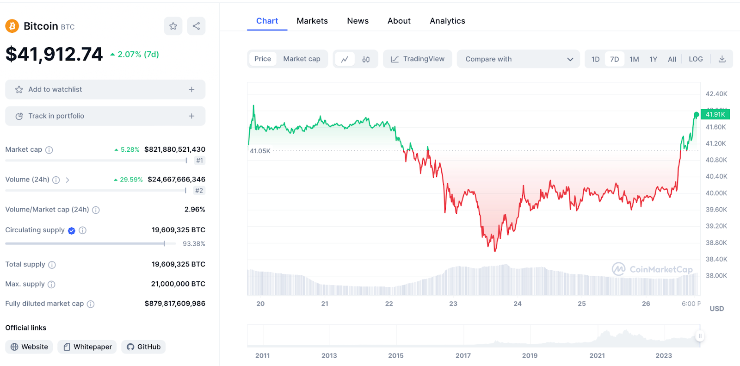Click the star icon in Add to watchlist
The image size is (740, 366).
[19, 89]
